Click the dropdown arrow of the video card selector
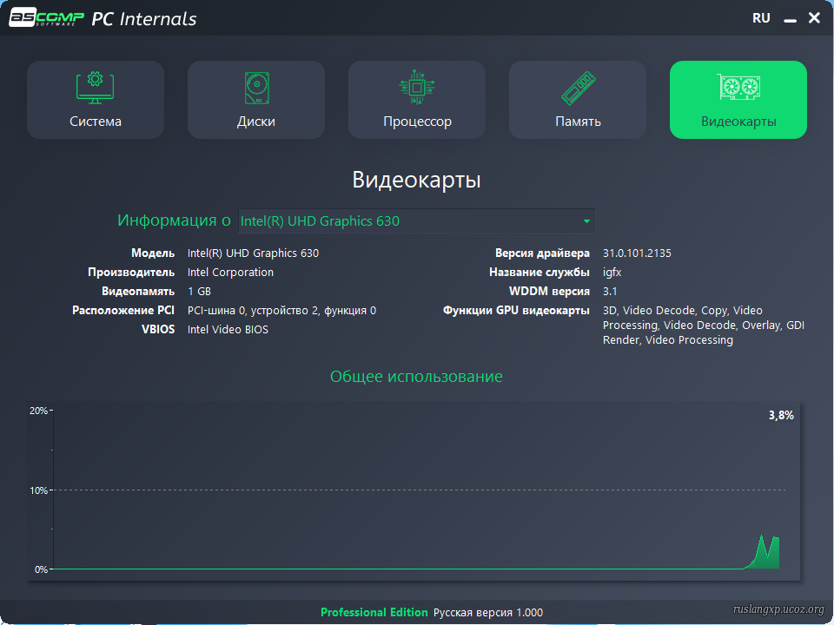Viewport: 834px width, 625px height. (x=586, y=221)
